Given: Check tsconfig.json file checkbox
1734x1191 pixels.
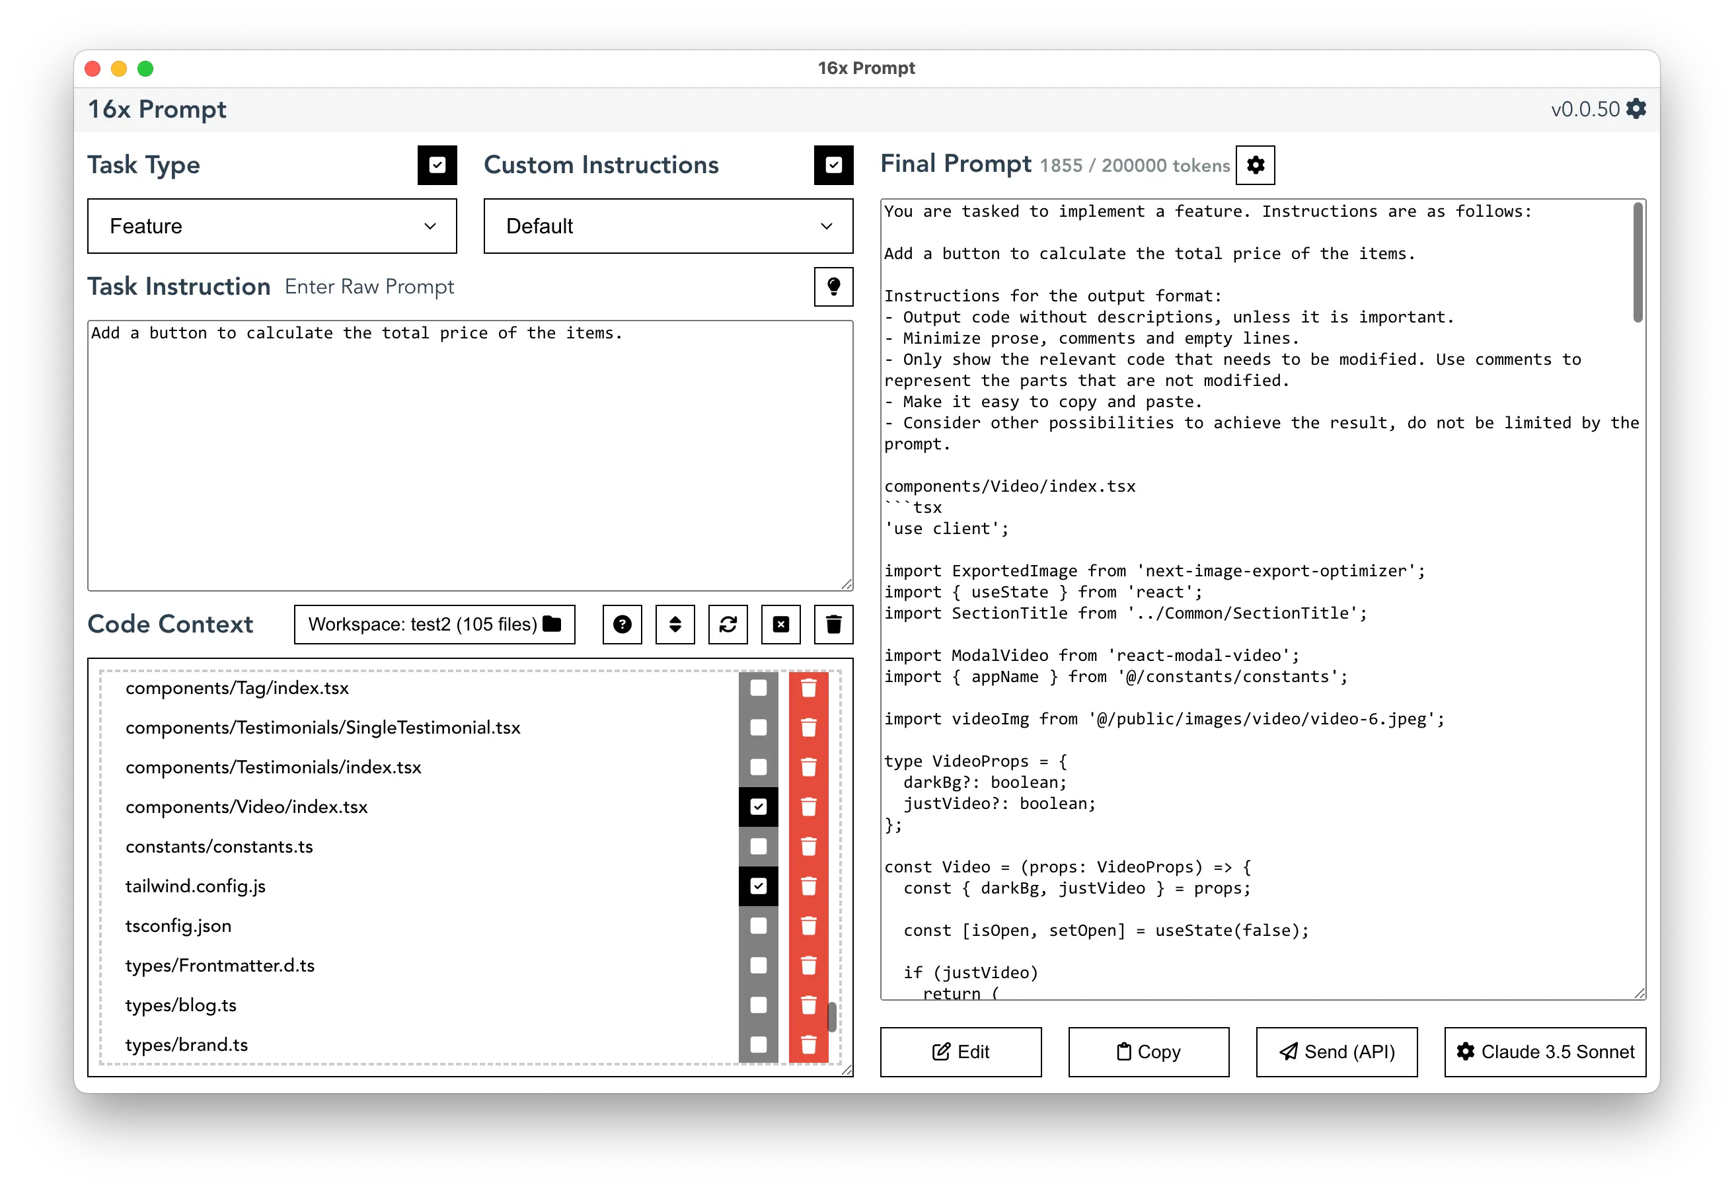Looking at the screenshot, I should [758, 925].
